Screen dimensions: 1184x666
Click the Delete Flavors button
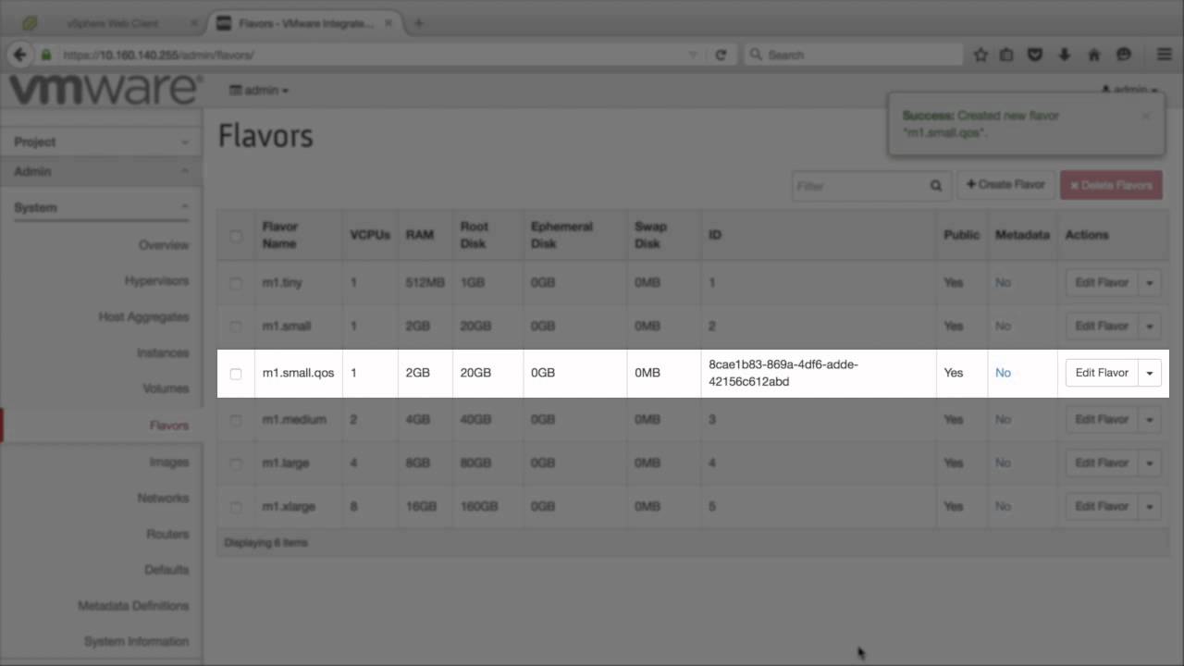(x=1111, y=185)
